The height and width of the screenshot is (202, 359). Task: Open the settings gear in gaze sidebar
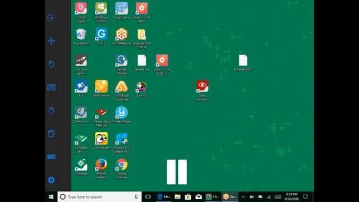pyautogui.click(x=51, y=180)
